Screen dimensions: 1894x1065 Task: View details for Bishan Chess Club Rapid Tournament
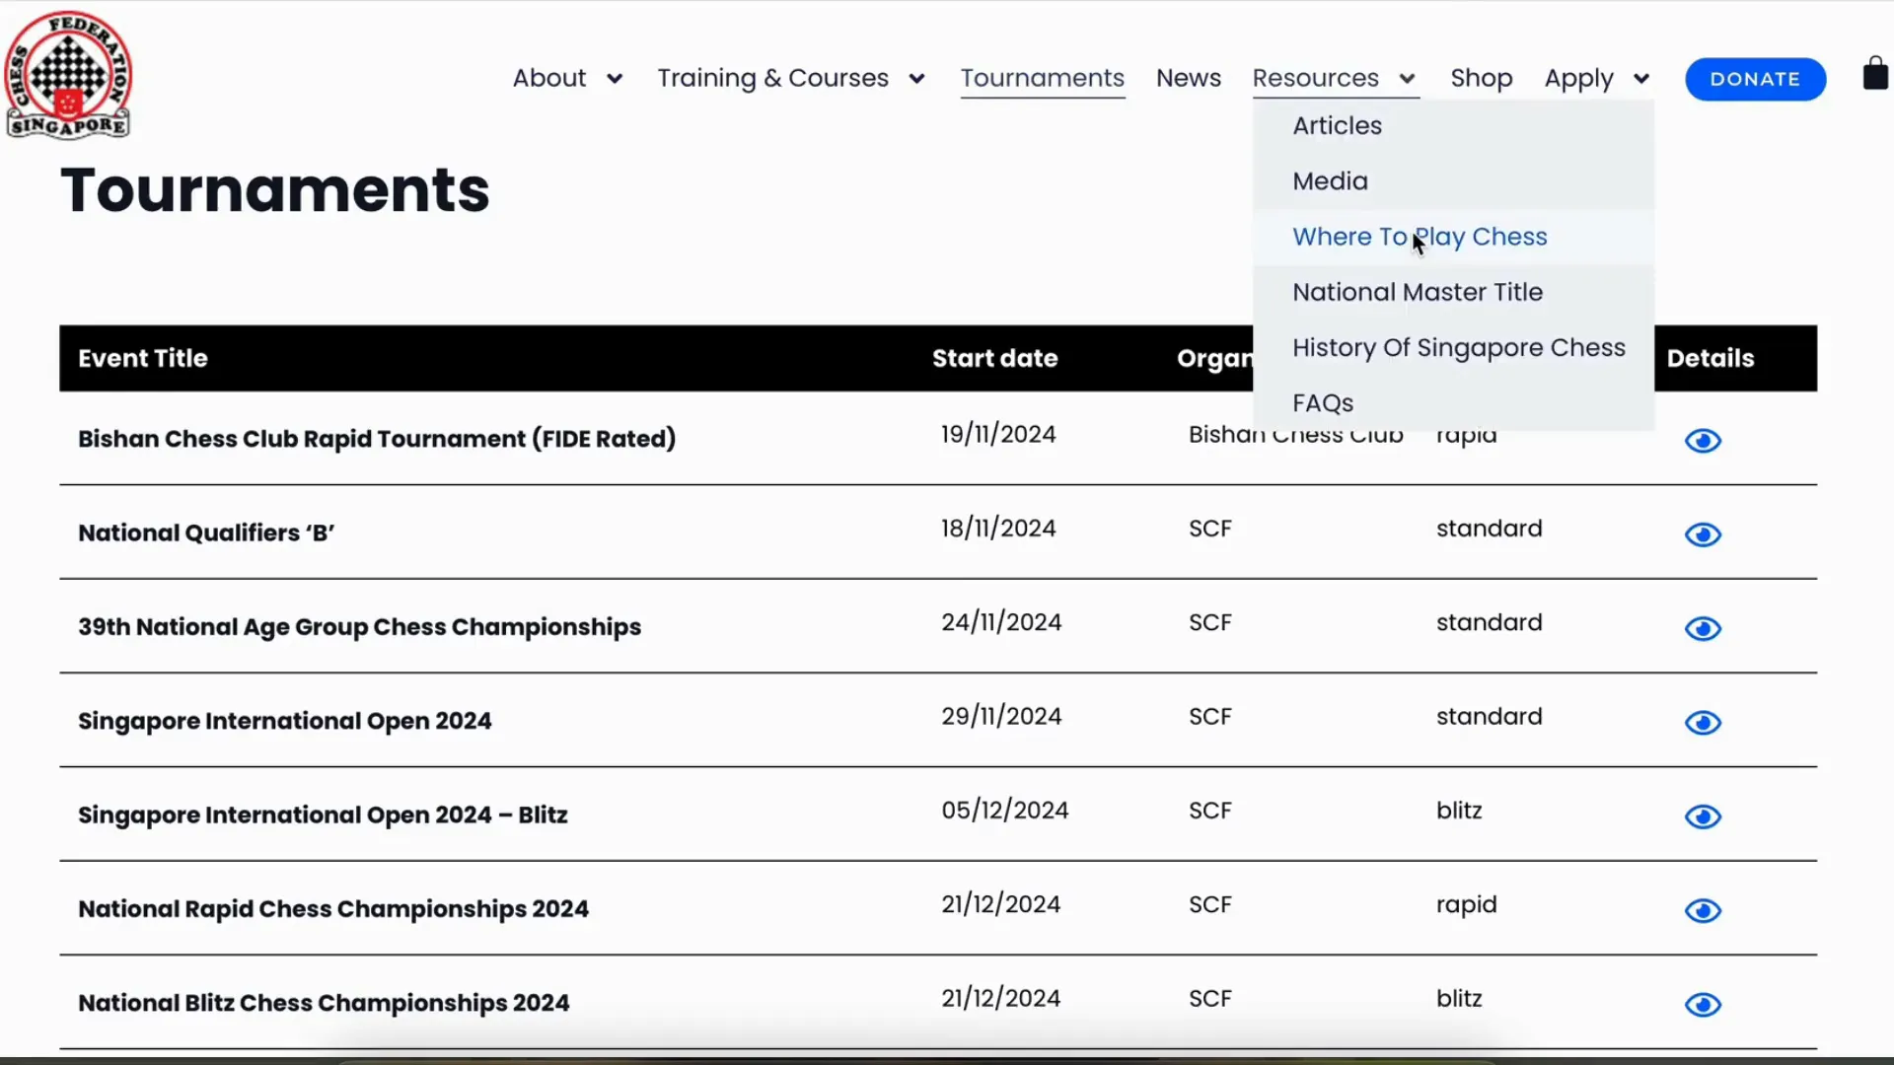(1702, 441)
